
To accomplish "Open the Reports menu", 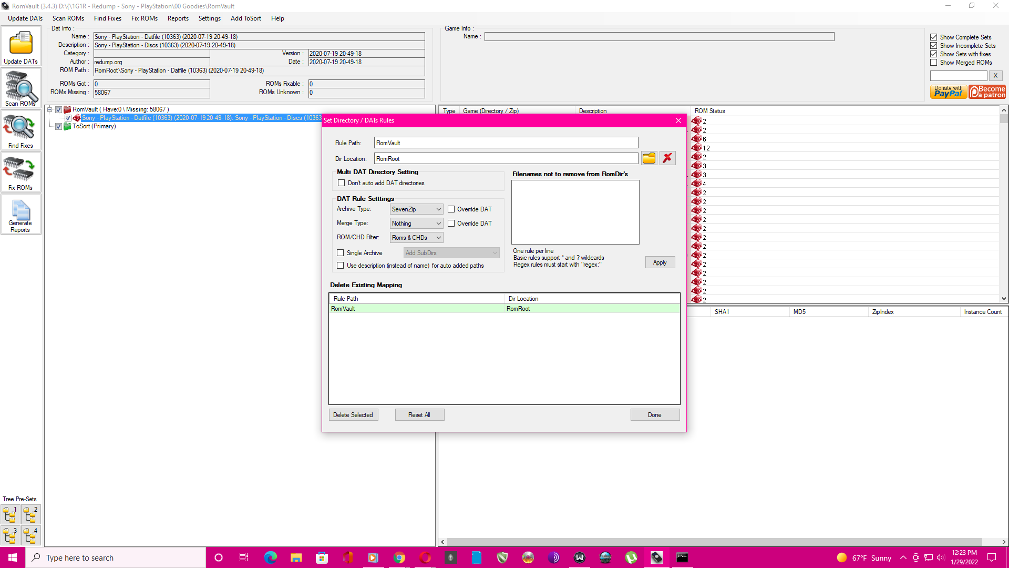I will point(178,18).
